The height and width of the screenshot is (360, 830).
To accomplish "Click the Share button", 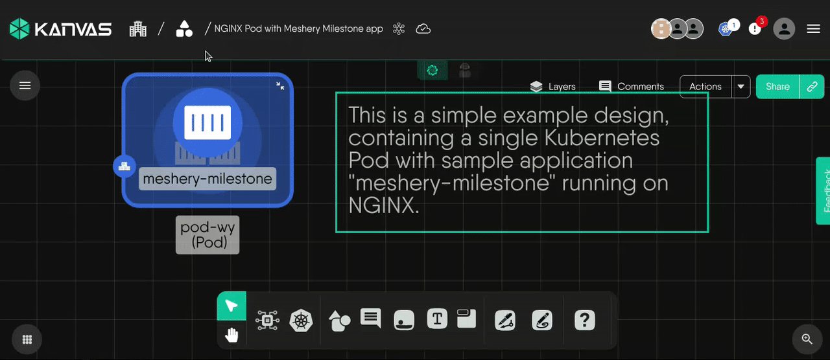I will coord(777,87).
